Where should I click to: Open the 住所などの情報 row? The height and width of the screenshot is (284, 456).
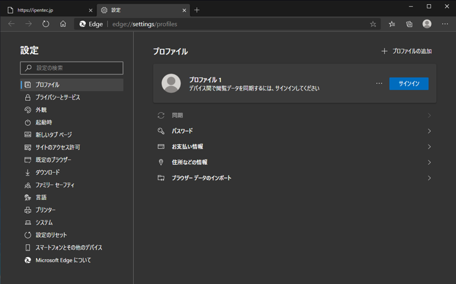tap(295, 162)
